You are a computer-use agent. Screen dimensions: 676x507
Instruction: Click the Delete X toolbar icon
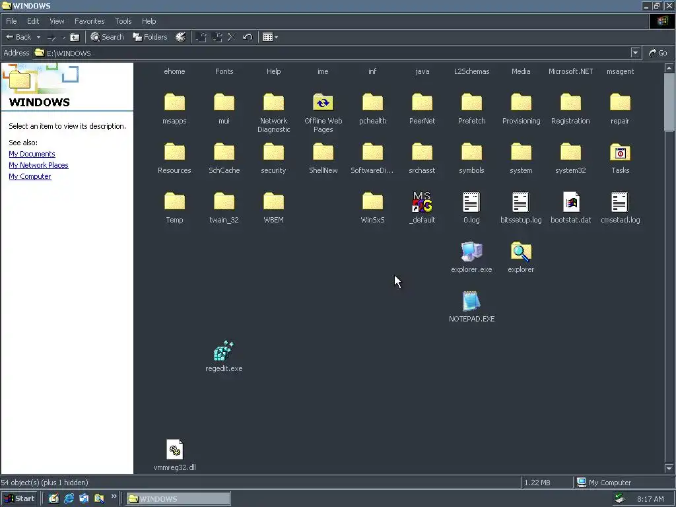(x=232, y=37)
